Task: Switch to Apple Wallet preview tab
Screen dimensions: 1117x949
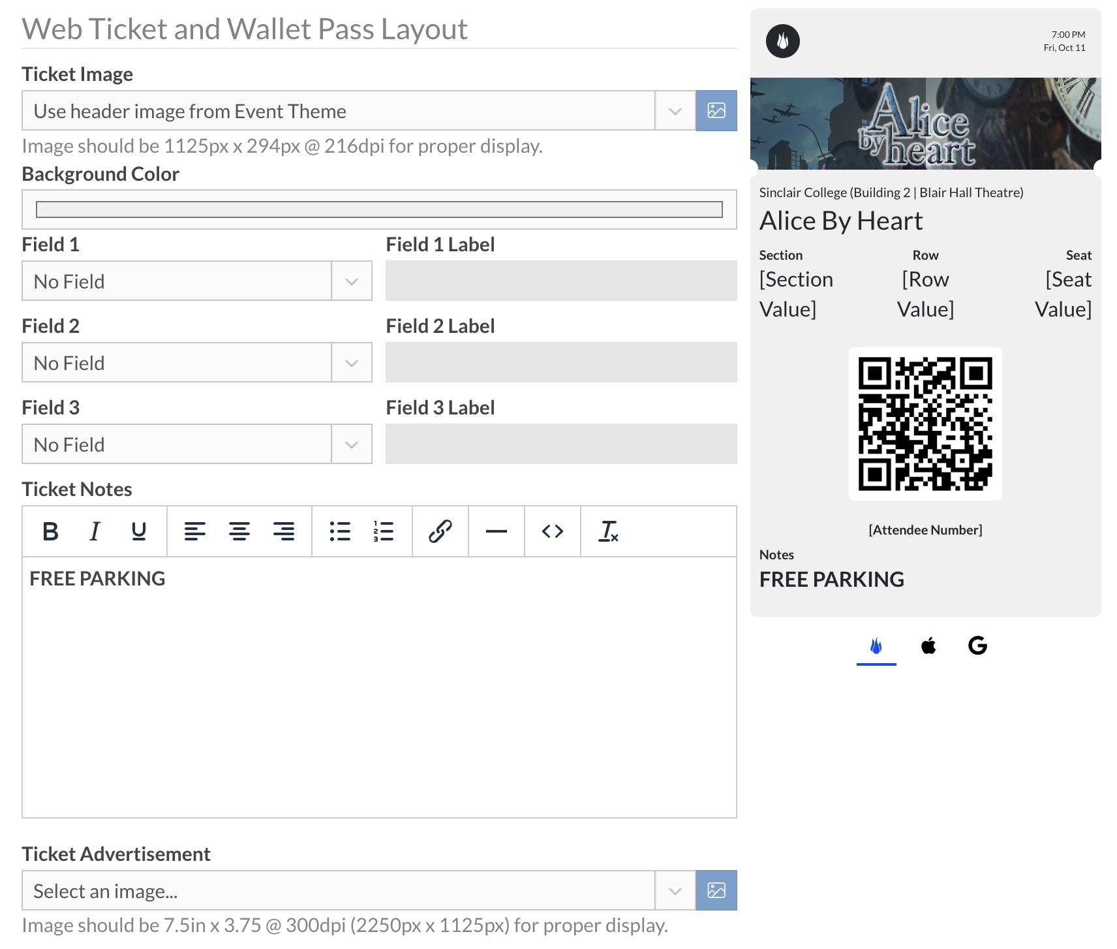Action: [928, 646]
